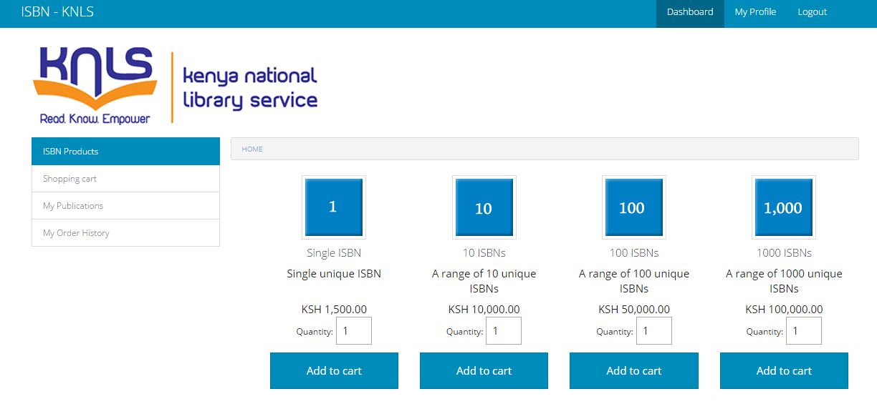Click the blue "100" ISBNs product icon
Image resolution: width=877 pixels, height=414 pixels.
pyautogui.click(x=633, y=207)
